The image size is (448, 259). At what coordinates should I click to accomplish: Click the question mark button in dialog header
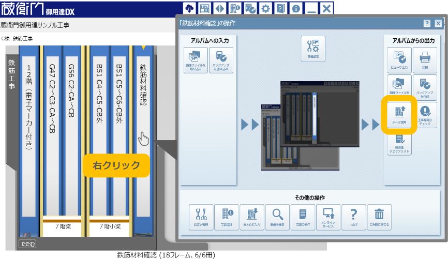click(427, 23)
